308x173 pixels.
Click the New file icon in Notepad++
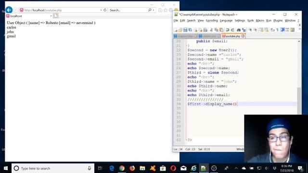[176, 30]
